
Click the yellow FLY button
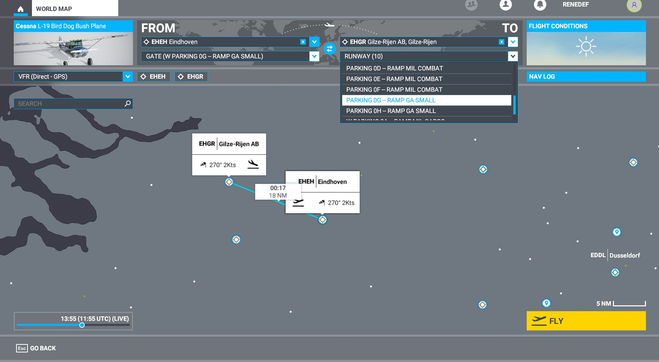tap(586, 321)
